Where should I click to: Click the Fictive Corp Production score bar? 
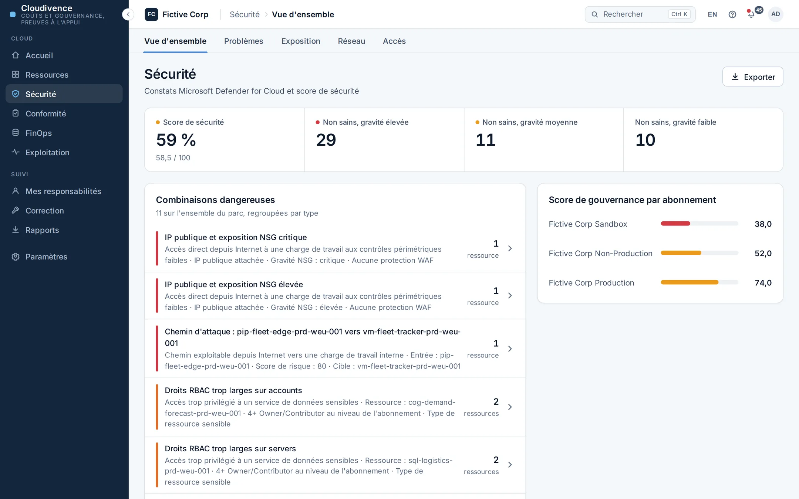click(699, 282)
